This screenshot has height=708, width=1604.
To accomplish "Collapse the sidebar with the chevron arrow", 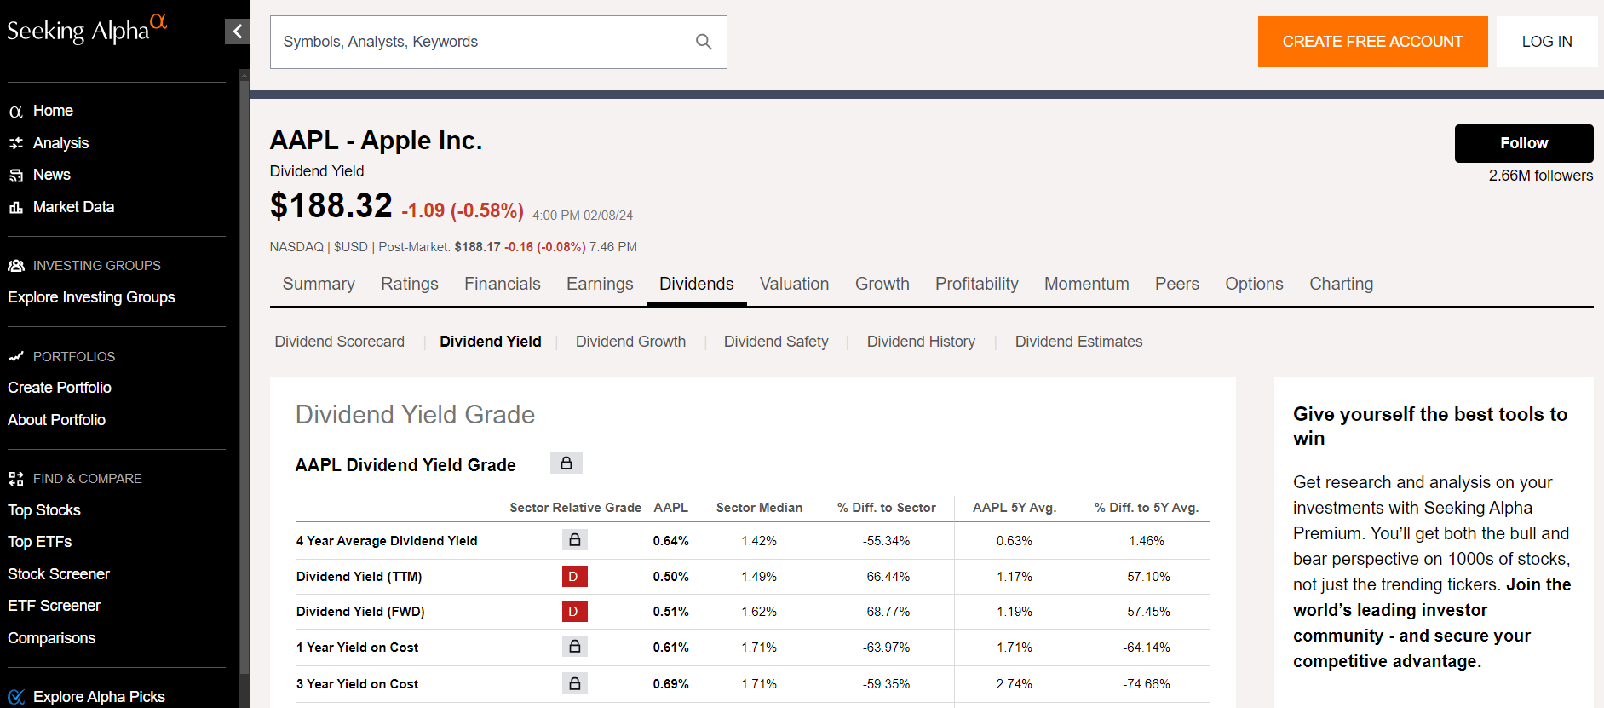I will pyautogui.click(x=238, y=32).
